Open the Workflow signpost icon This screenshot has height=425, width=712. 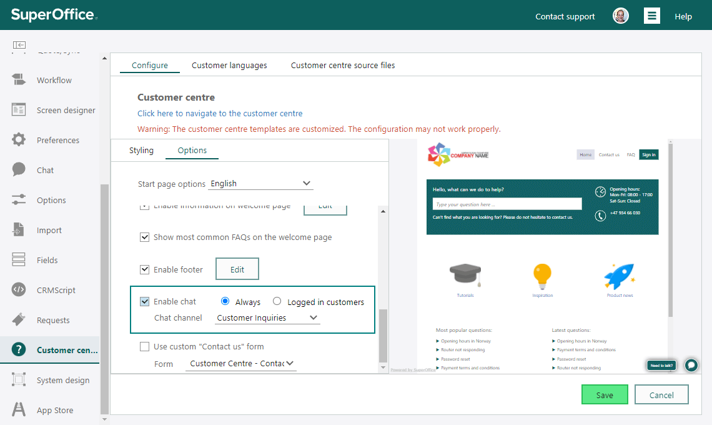19,79
